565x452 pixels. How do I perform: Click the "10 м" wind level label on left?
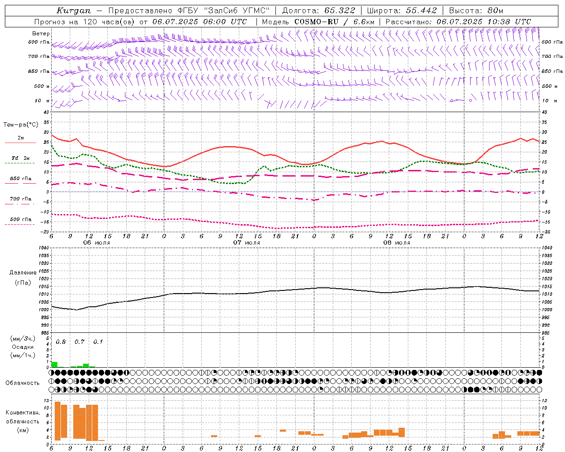[43, 101]
